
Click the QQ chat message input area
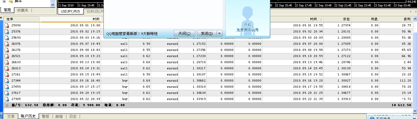pos(163,14)
